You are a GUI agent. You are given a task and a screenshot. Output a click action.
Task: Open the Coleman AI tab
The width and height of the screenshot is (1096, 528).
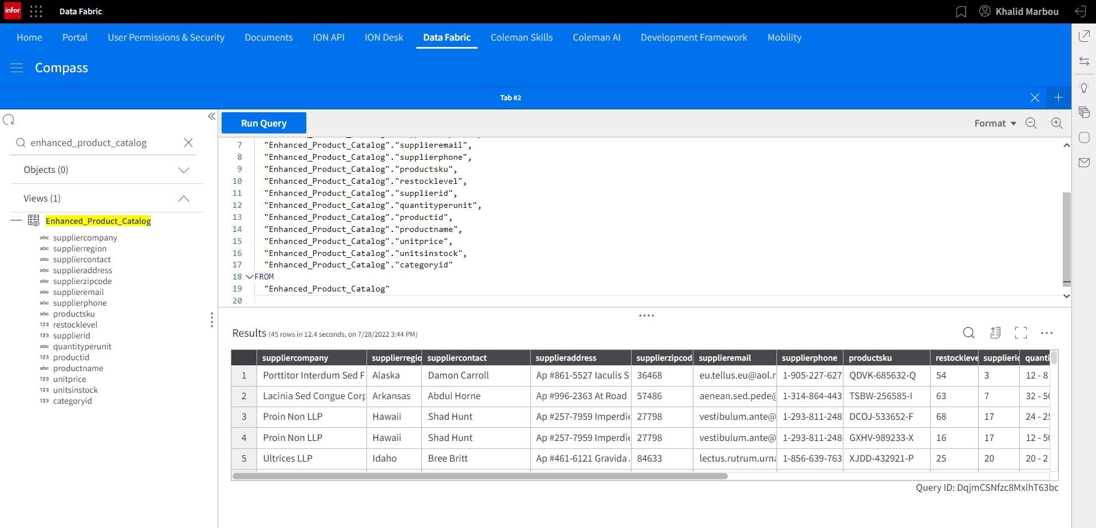[597, 37]
